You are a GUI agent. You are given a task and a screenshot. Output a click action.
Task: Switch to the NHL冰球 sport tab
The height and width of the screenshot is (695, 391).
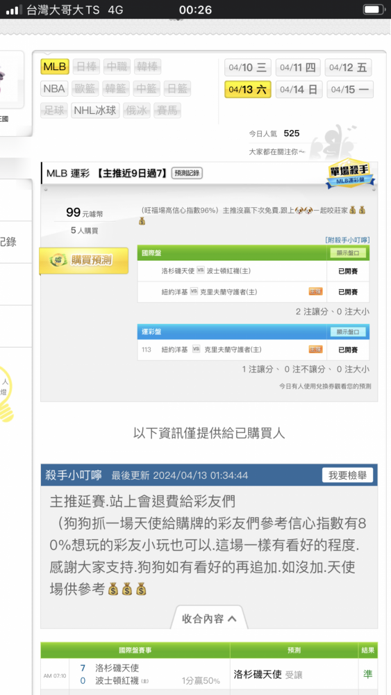click(x=94, y=111)
